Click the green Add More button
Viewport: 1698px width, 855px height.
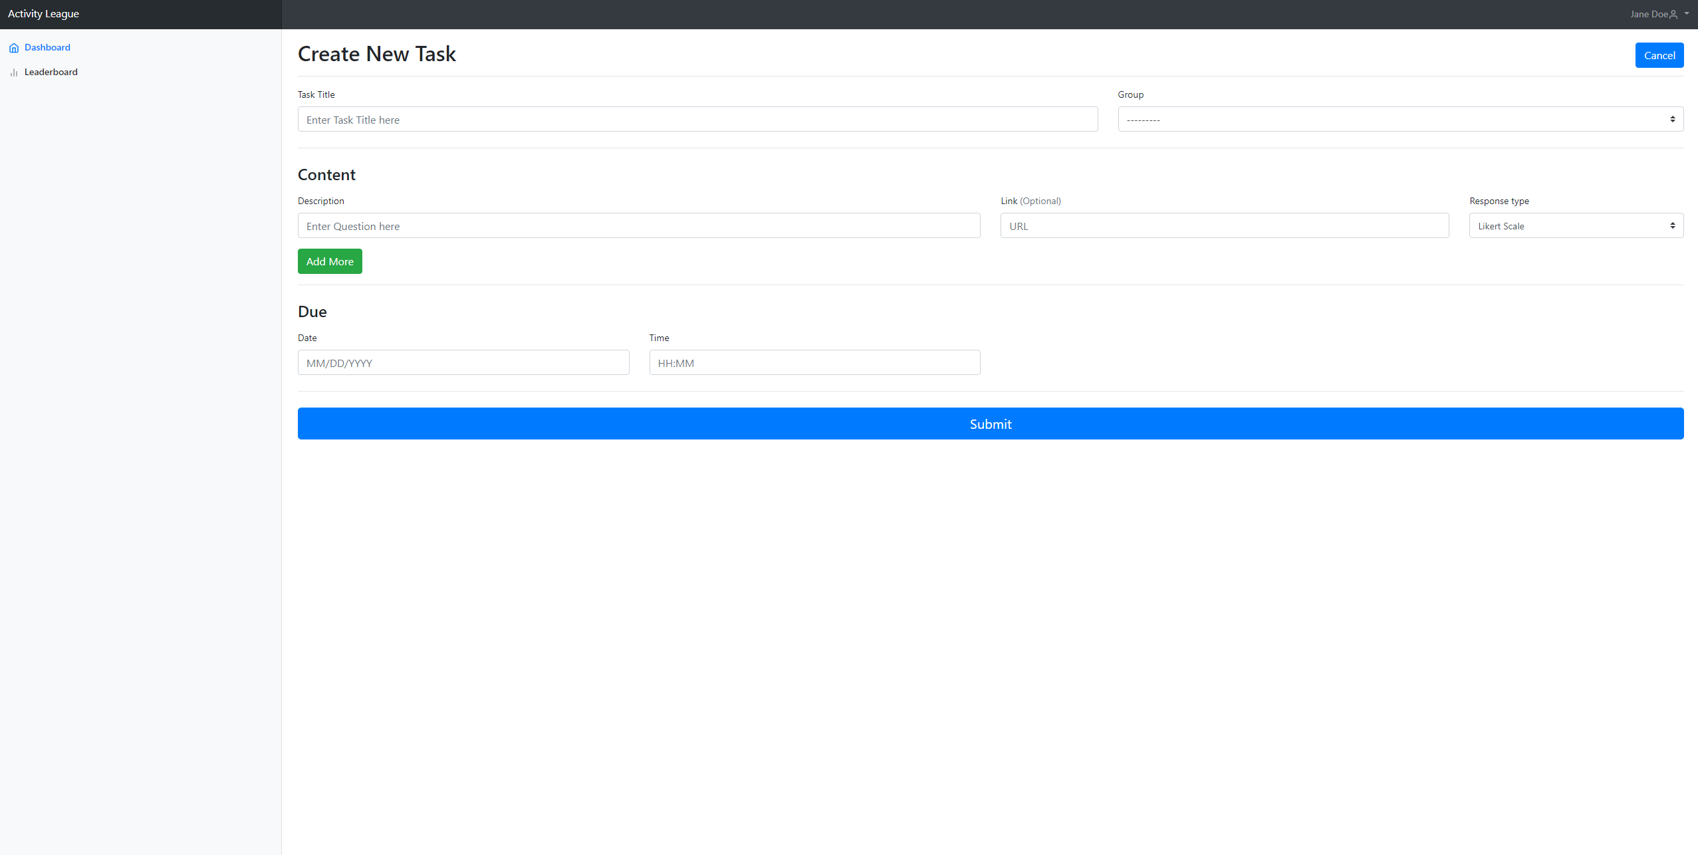click(330, 261)
